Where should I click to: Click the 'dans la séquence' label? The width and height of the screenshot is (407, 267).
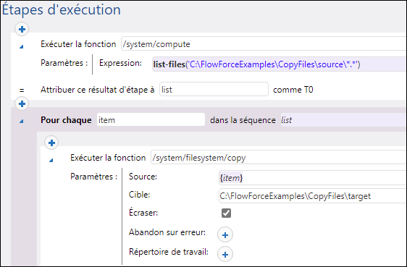click(243, 120)
